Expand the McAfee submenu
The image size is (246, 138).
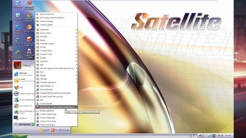click(57, 47)
